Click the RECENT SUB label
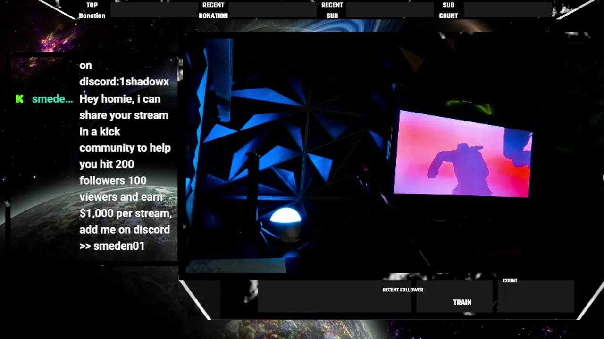The height and width of the screenshot is (339, 604). tap(332, 10)
